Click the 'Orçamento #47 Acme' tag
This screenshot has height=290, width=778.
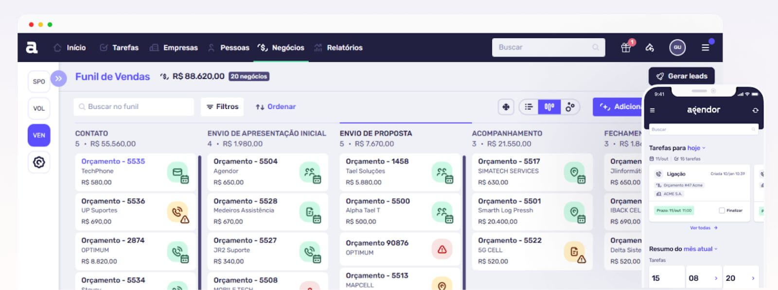[679, 185]
